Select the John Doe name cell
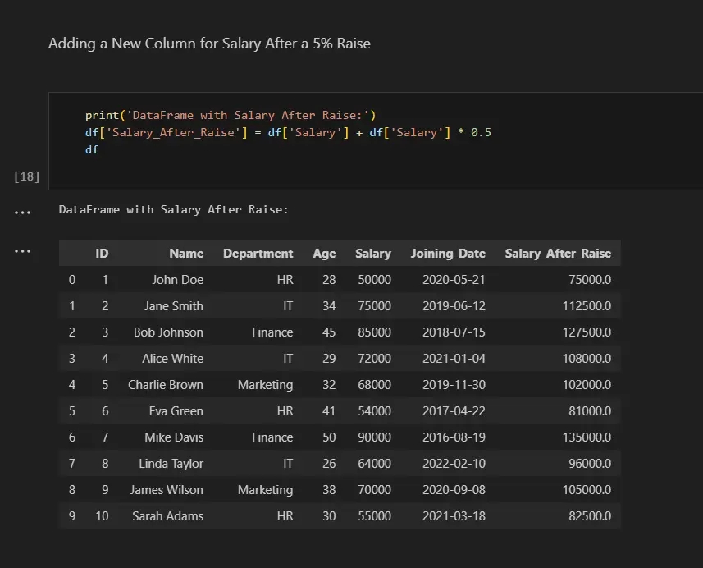The image size is (703, 568). pos(177,280)
